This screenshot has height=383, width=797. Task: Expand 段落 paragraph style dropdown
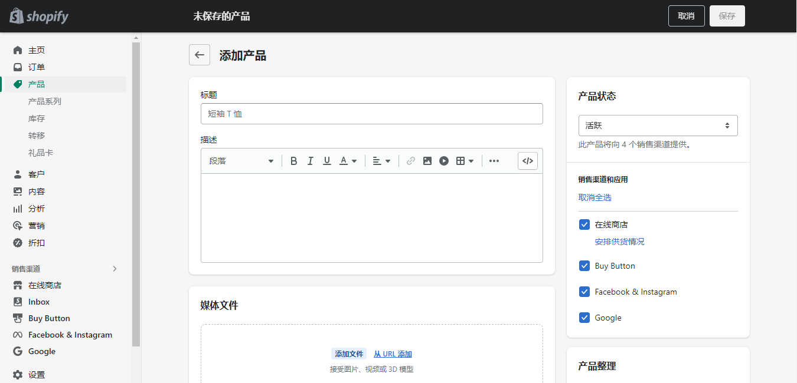tap(241, 161)
